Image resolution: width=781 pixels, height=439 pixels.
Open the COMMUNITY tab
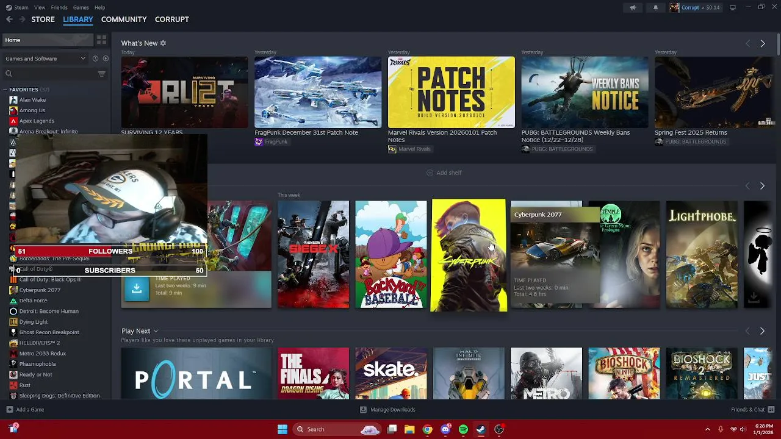(x=124, y=20)
